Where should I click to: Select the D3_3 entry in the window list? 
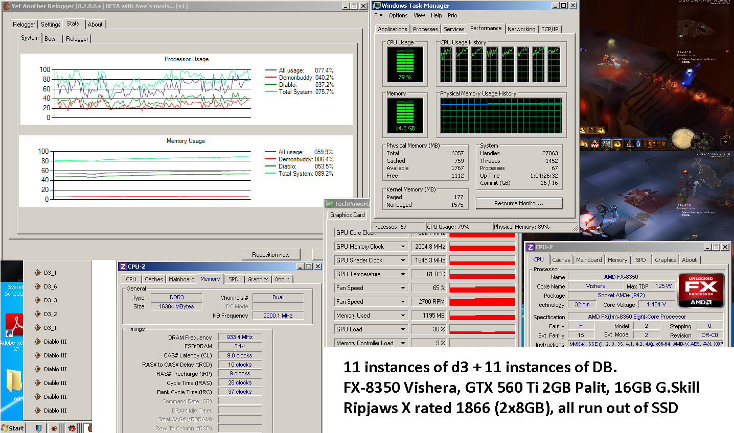[50, 300]
